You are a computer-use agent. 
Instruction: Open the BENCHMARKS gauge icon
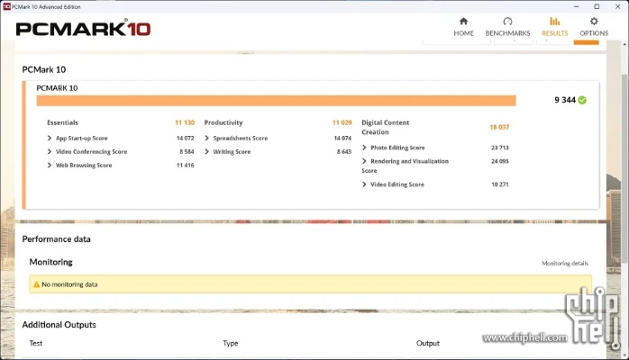coord(507,22)
